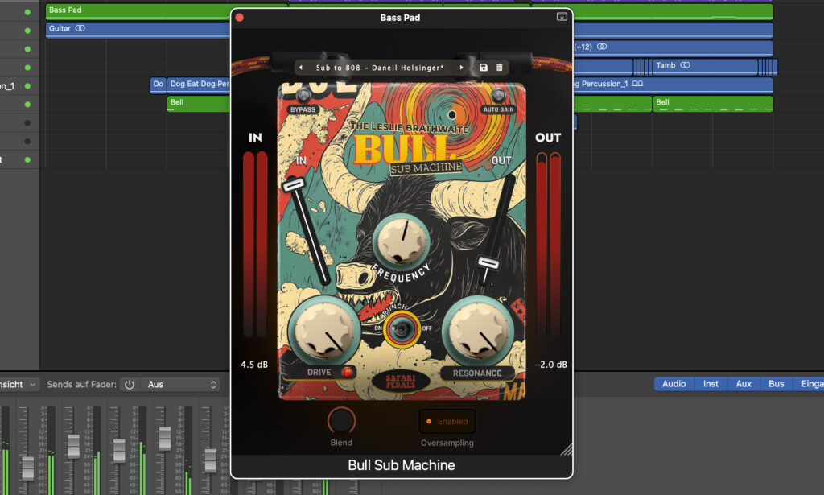Click the Drive knob
Image resolution: width=824 pixels, height=495 pixels.
point(323,331)
